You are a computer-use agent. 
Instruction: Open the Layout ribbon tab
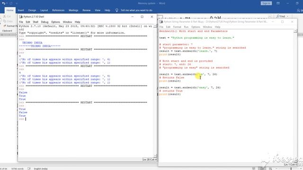tap(44, 10)
